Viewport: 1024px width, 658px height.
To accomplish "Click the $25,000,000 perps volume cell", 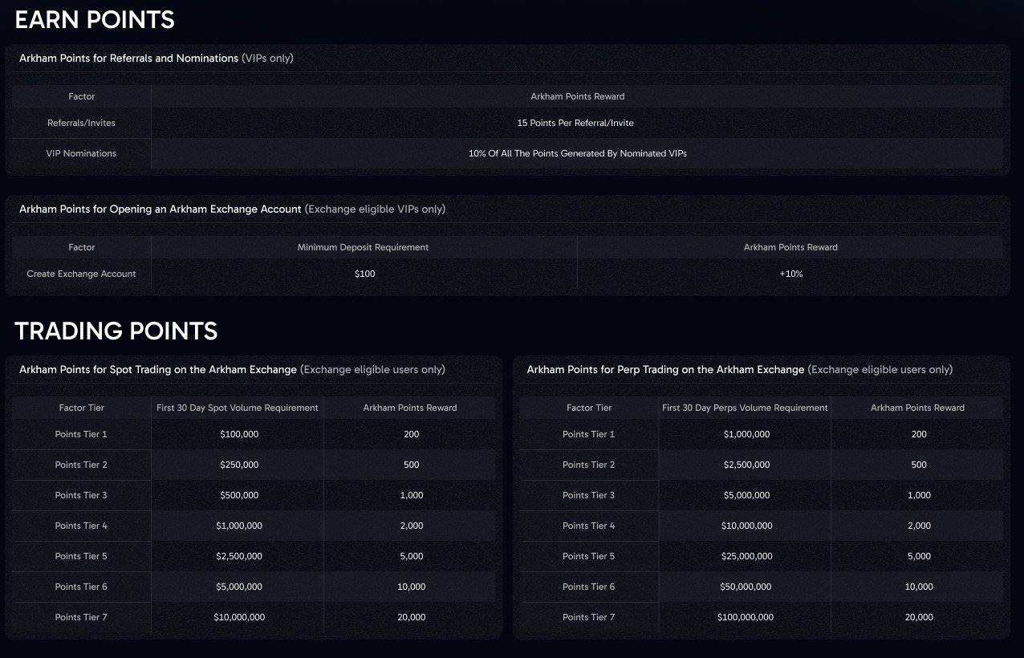I will [746, 556].
